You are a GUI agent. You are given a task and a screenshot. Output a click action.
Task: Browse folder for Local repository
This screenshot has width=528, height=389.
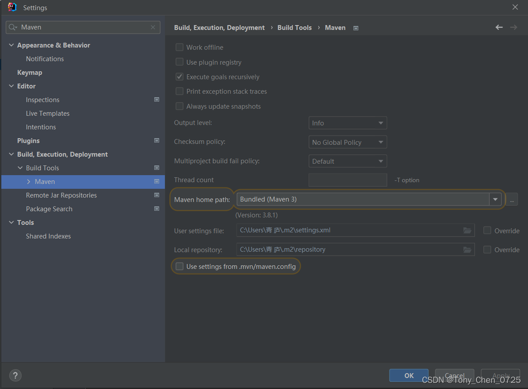coord(467,250)
